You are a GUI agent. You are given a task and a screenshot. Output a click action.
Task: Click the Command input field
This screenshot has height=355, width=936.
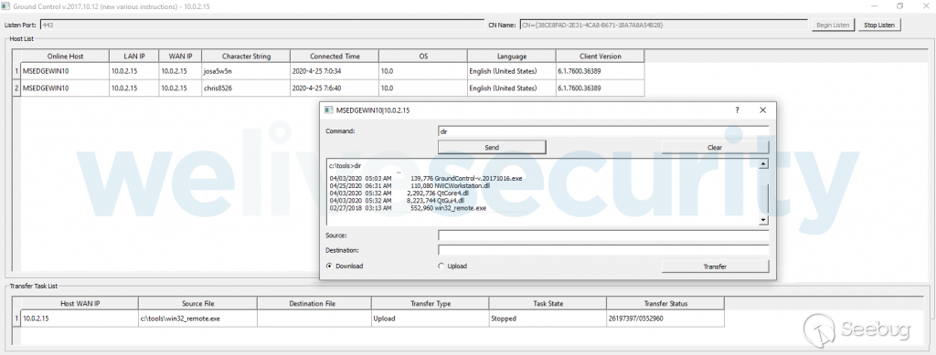pos(603,131)
